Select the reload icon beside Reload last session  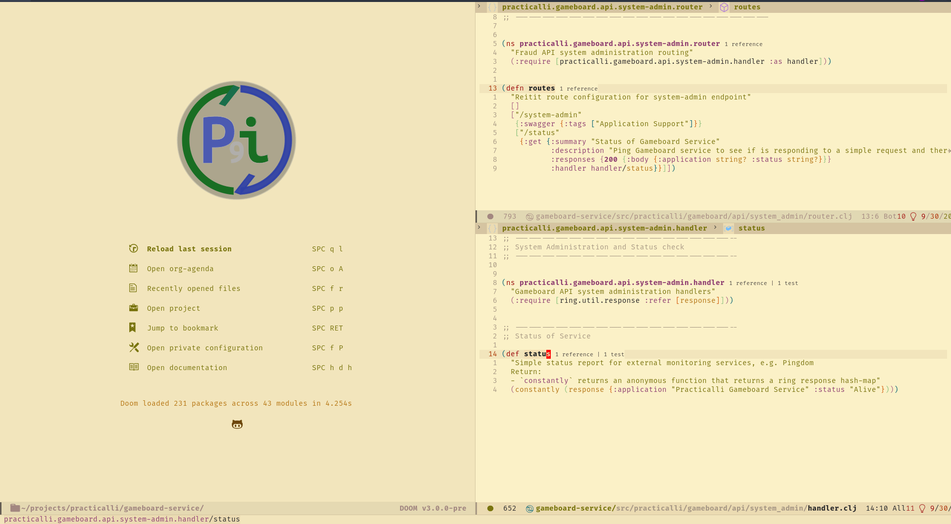133,248
